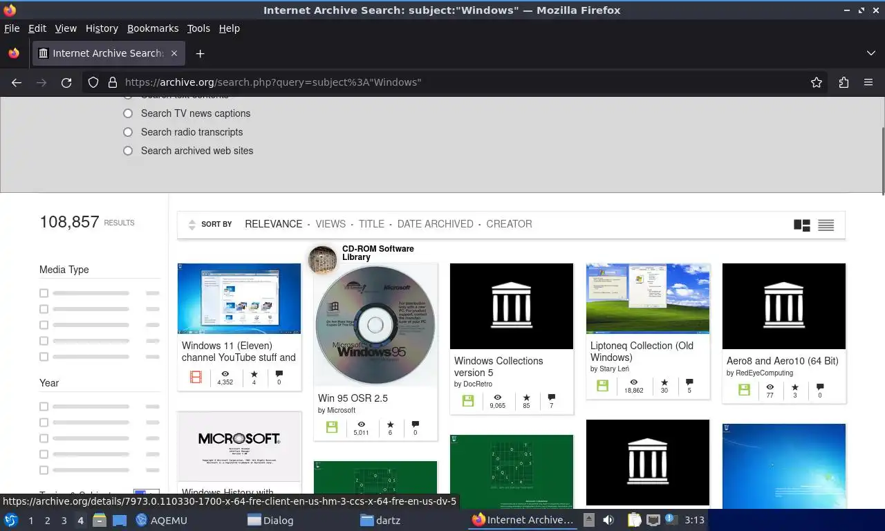885x531 pixels.
Task: Click the views eye icon on Aero8 and Aero10 card
Action: click(x=770, y=387)
